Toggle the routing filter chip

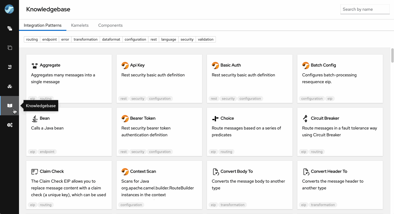tap(32, 39)
